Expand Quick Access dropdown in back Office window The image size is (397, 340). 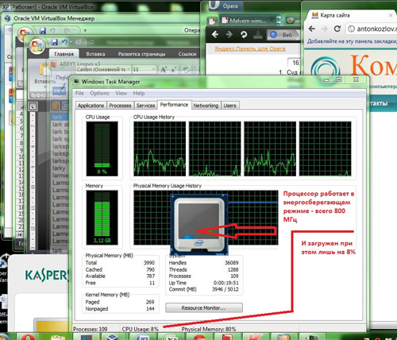pyautogui.click(x=85, y=30)
